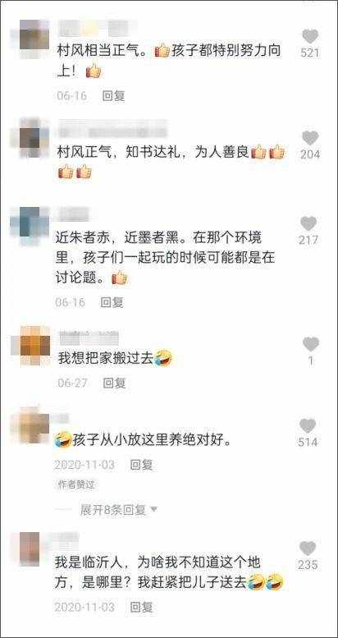Like the comment with 521 likes
Image resolution: width=338 pixels, height=638 pixels.
tap(310, 36)
